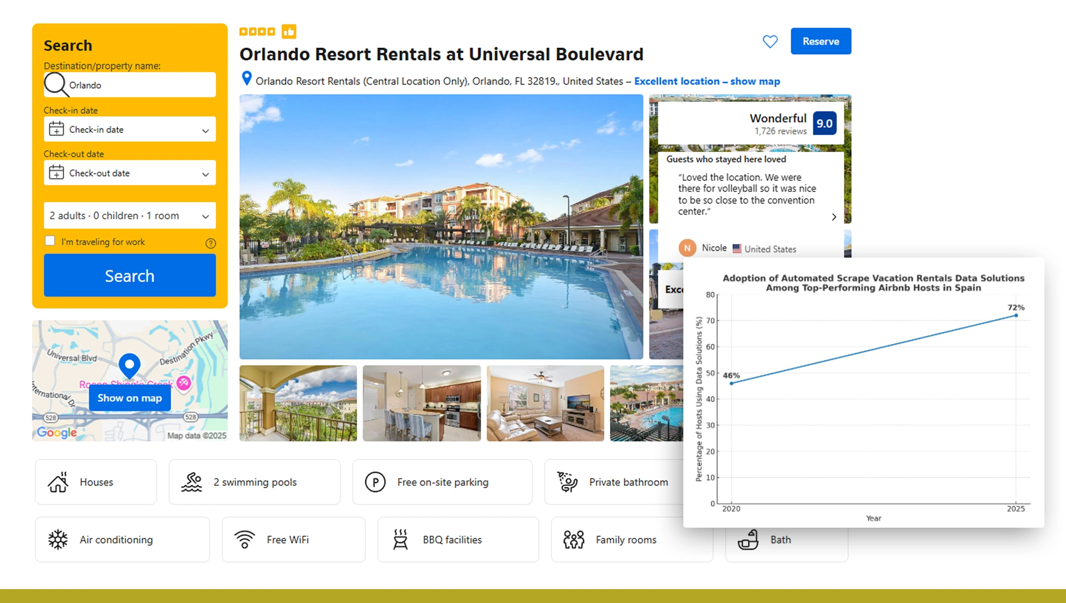Screen dimensions: 1066x603
Task: Enable the I'm traveling for work checkbox
Action: (x=50, y=240)
